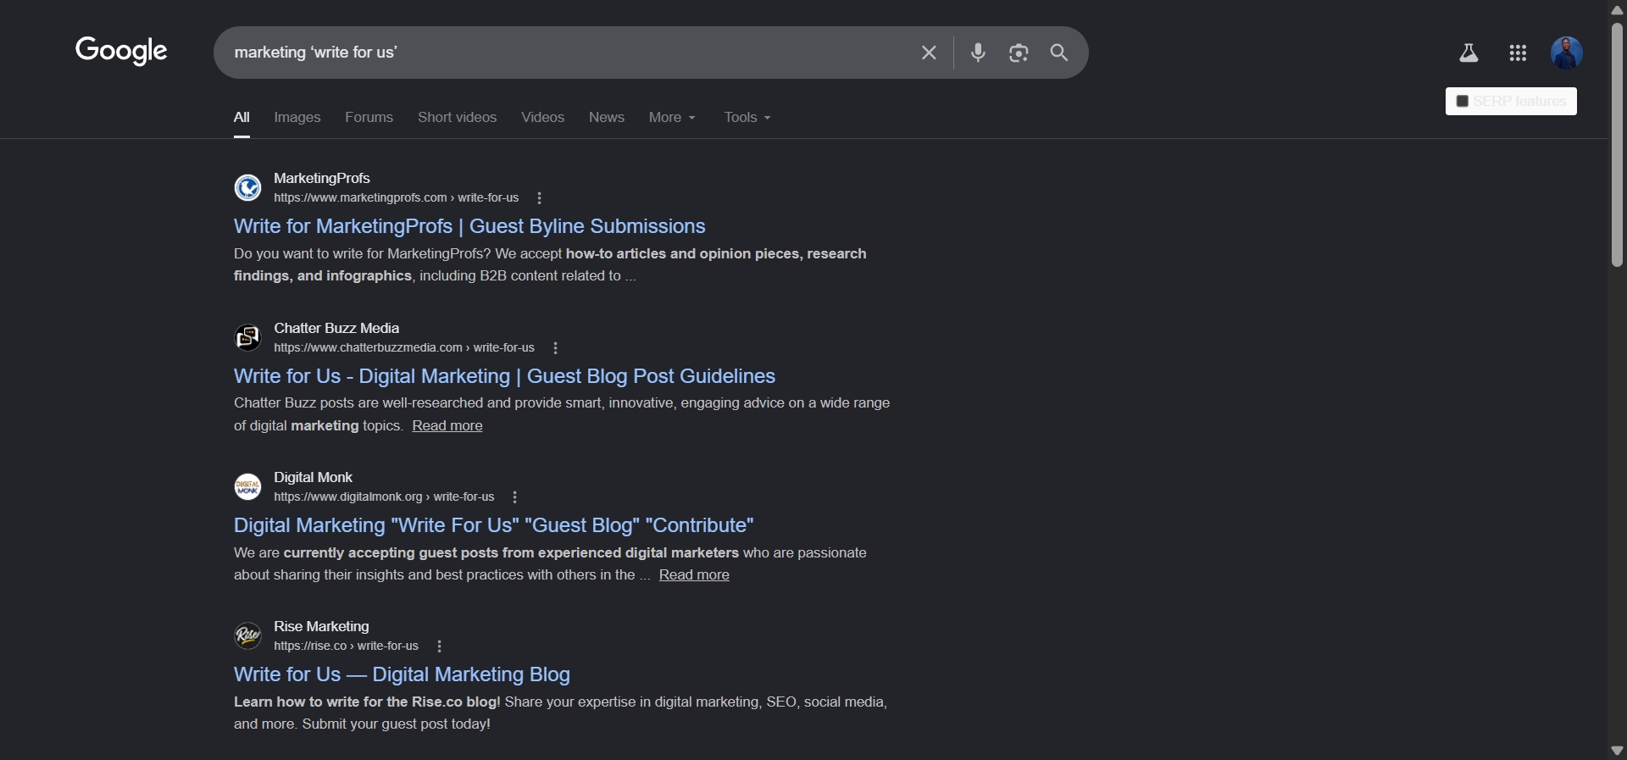Click the MarketingProfs site favicon
Viewport: 1627px width, 760px height.
tap(247, 187)
